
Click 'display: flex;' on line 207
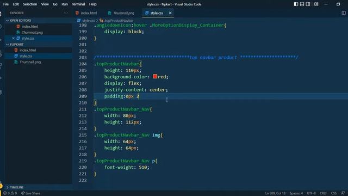123,83
